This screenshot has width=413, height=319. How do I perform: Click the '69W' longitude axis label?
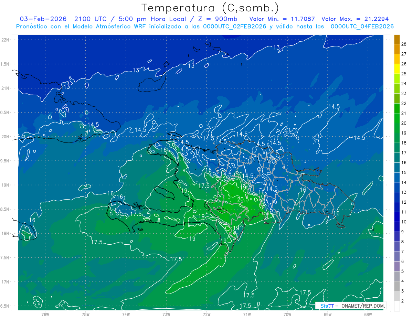coord(328,314)
